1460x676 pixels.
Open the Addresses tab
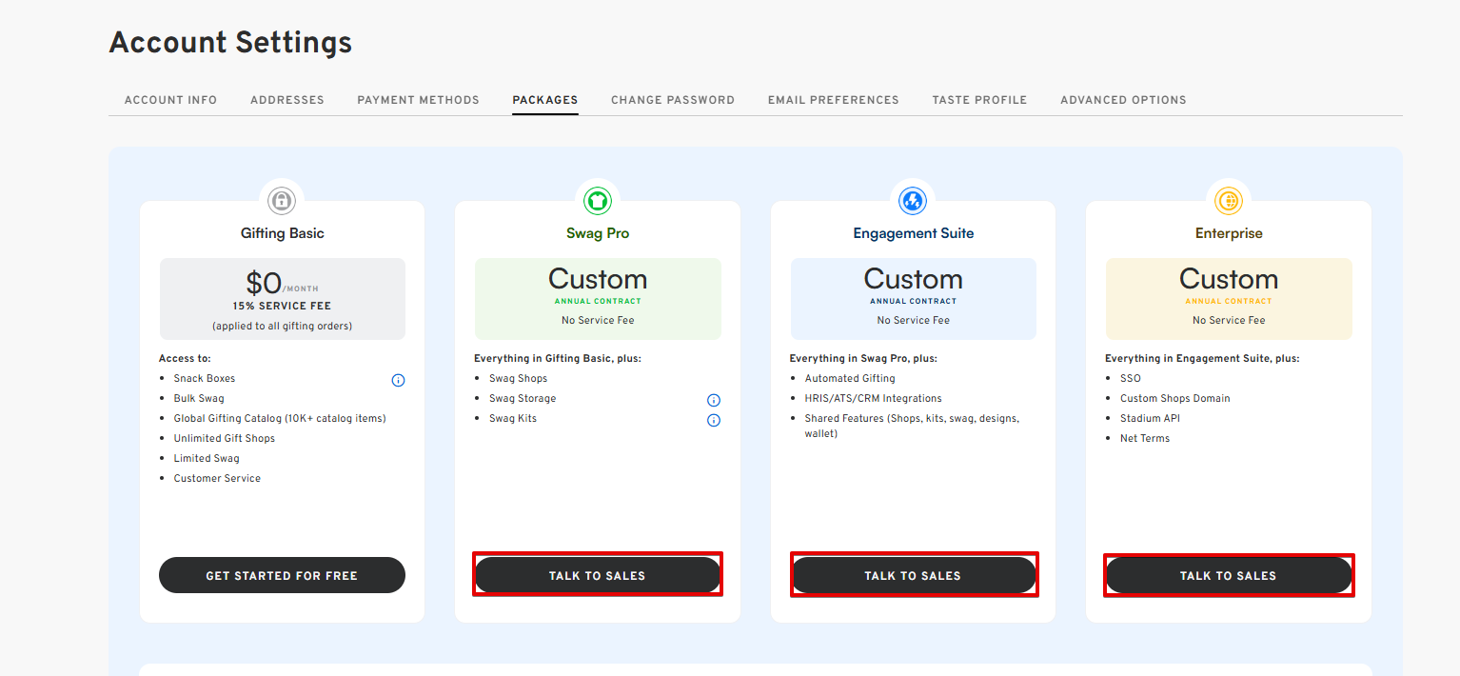coord(287,100)
